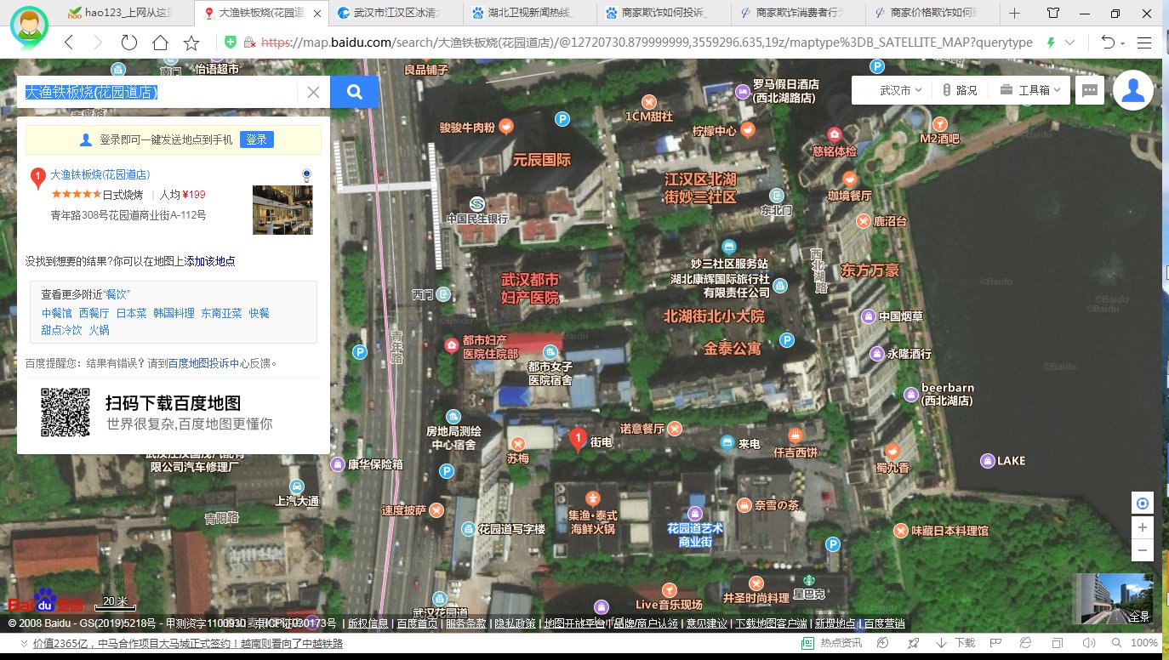Open the feedback message icon
Screen dimensions: 1169x660
(x=1090, y=90)
